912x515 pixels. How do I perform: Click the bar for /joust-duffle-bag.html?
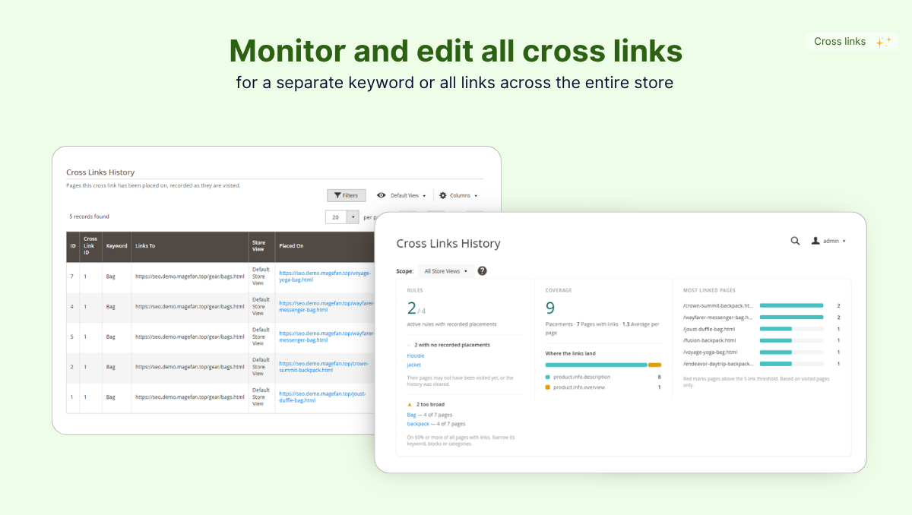point(791,329)
